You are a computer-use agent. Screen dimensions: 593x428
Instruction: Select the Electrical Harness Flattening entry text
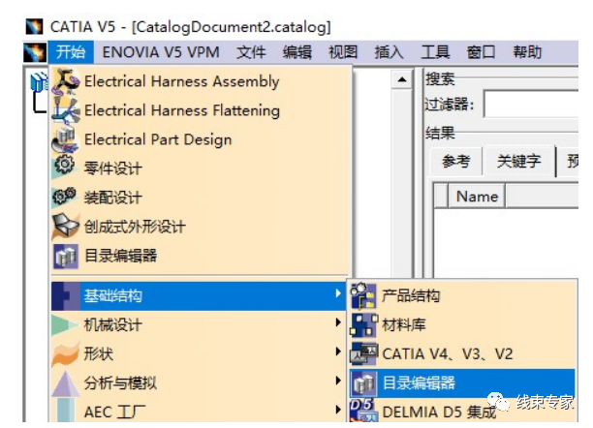(x=182, y=110)
